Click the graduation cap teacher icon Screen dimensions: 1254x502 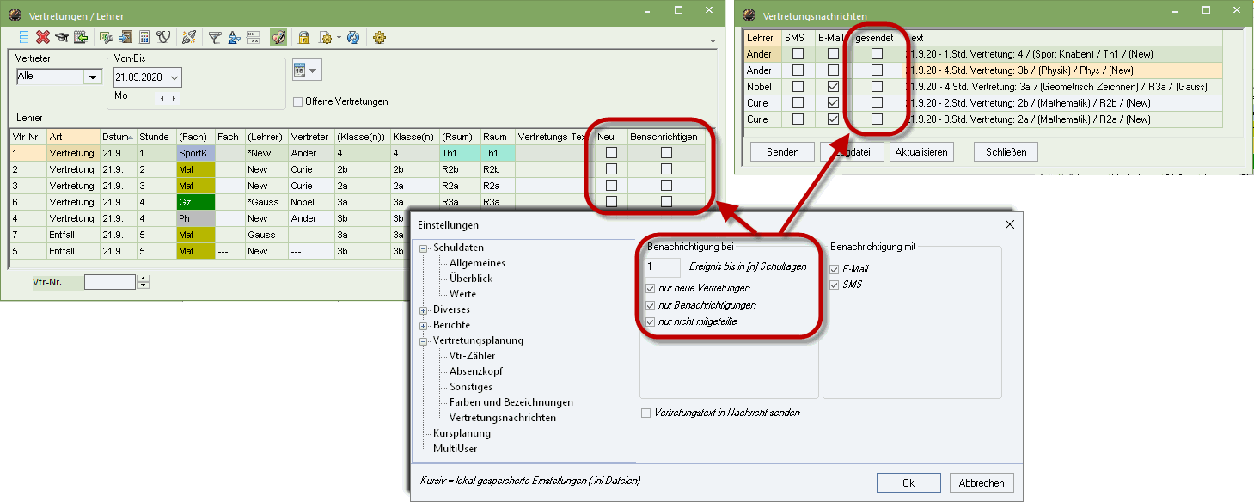[x=62, y=37]
